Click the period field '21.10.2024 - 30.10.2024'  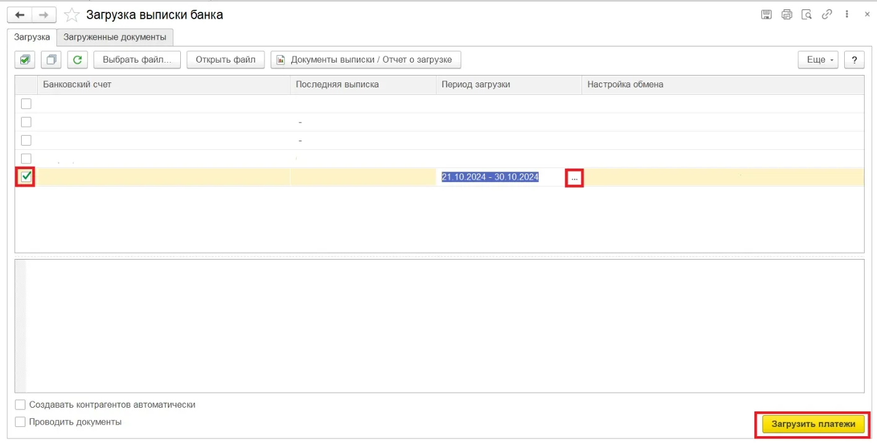pos(490,177)
